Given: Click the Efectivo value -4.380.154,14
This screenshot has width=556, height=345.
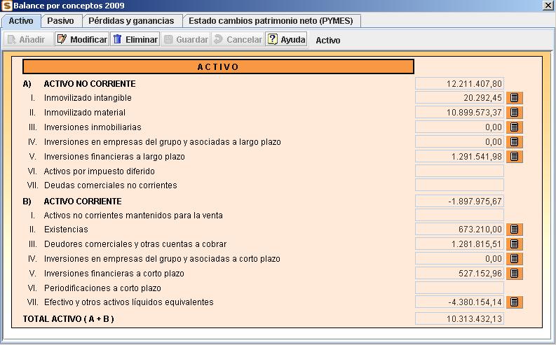Looking at the screenshot, I should (x=459, y=302).
